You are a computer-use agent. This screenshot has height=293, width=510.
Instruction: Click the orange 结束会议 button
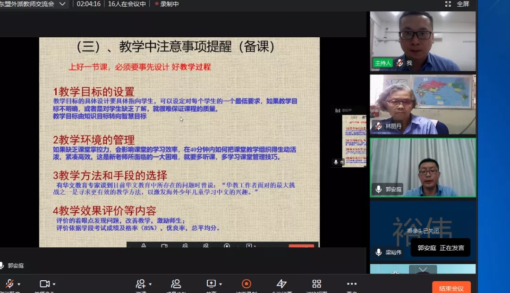[451, 288]
